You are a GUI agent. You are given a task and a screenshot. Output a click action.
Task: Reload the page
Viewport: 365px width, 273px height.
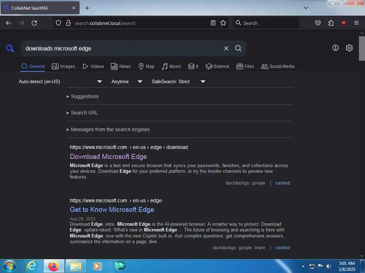pyautogui.click(x=34, y=23)
